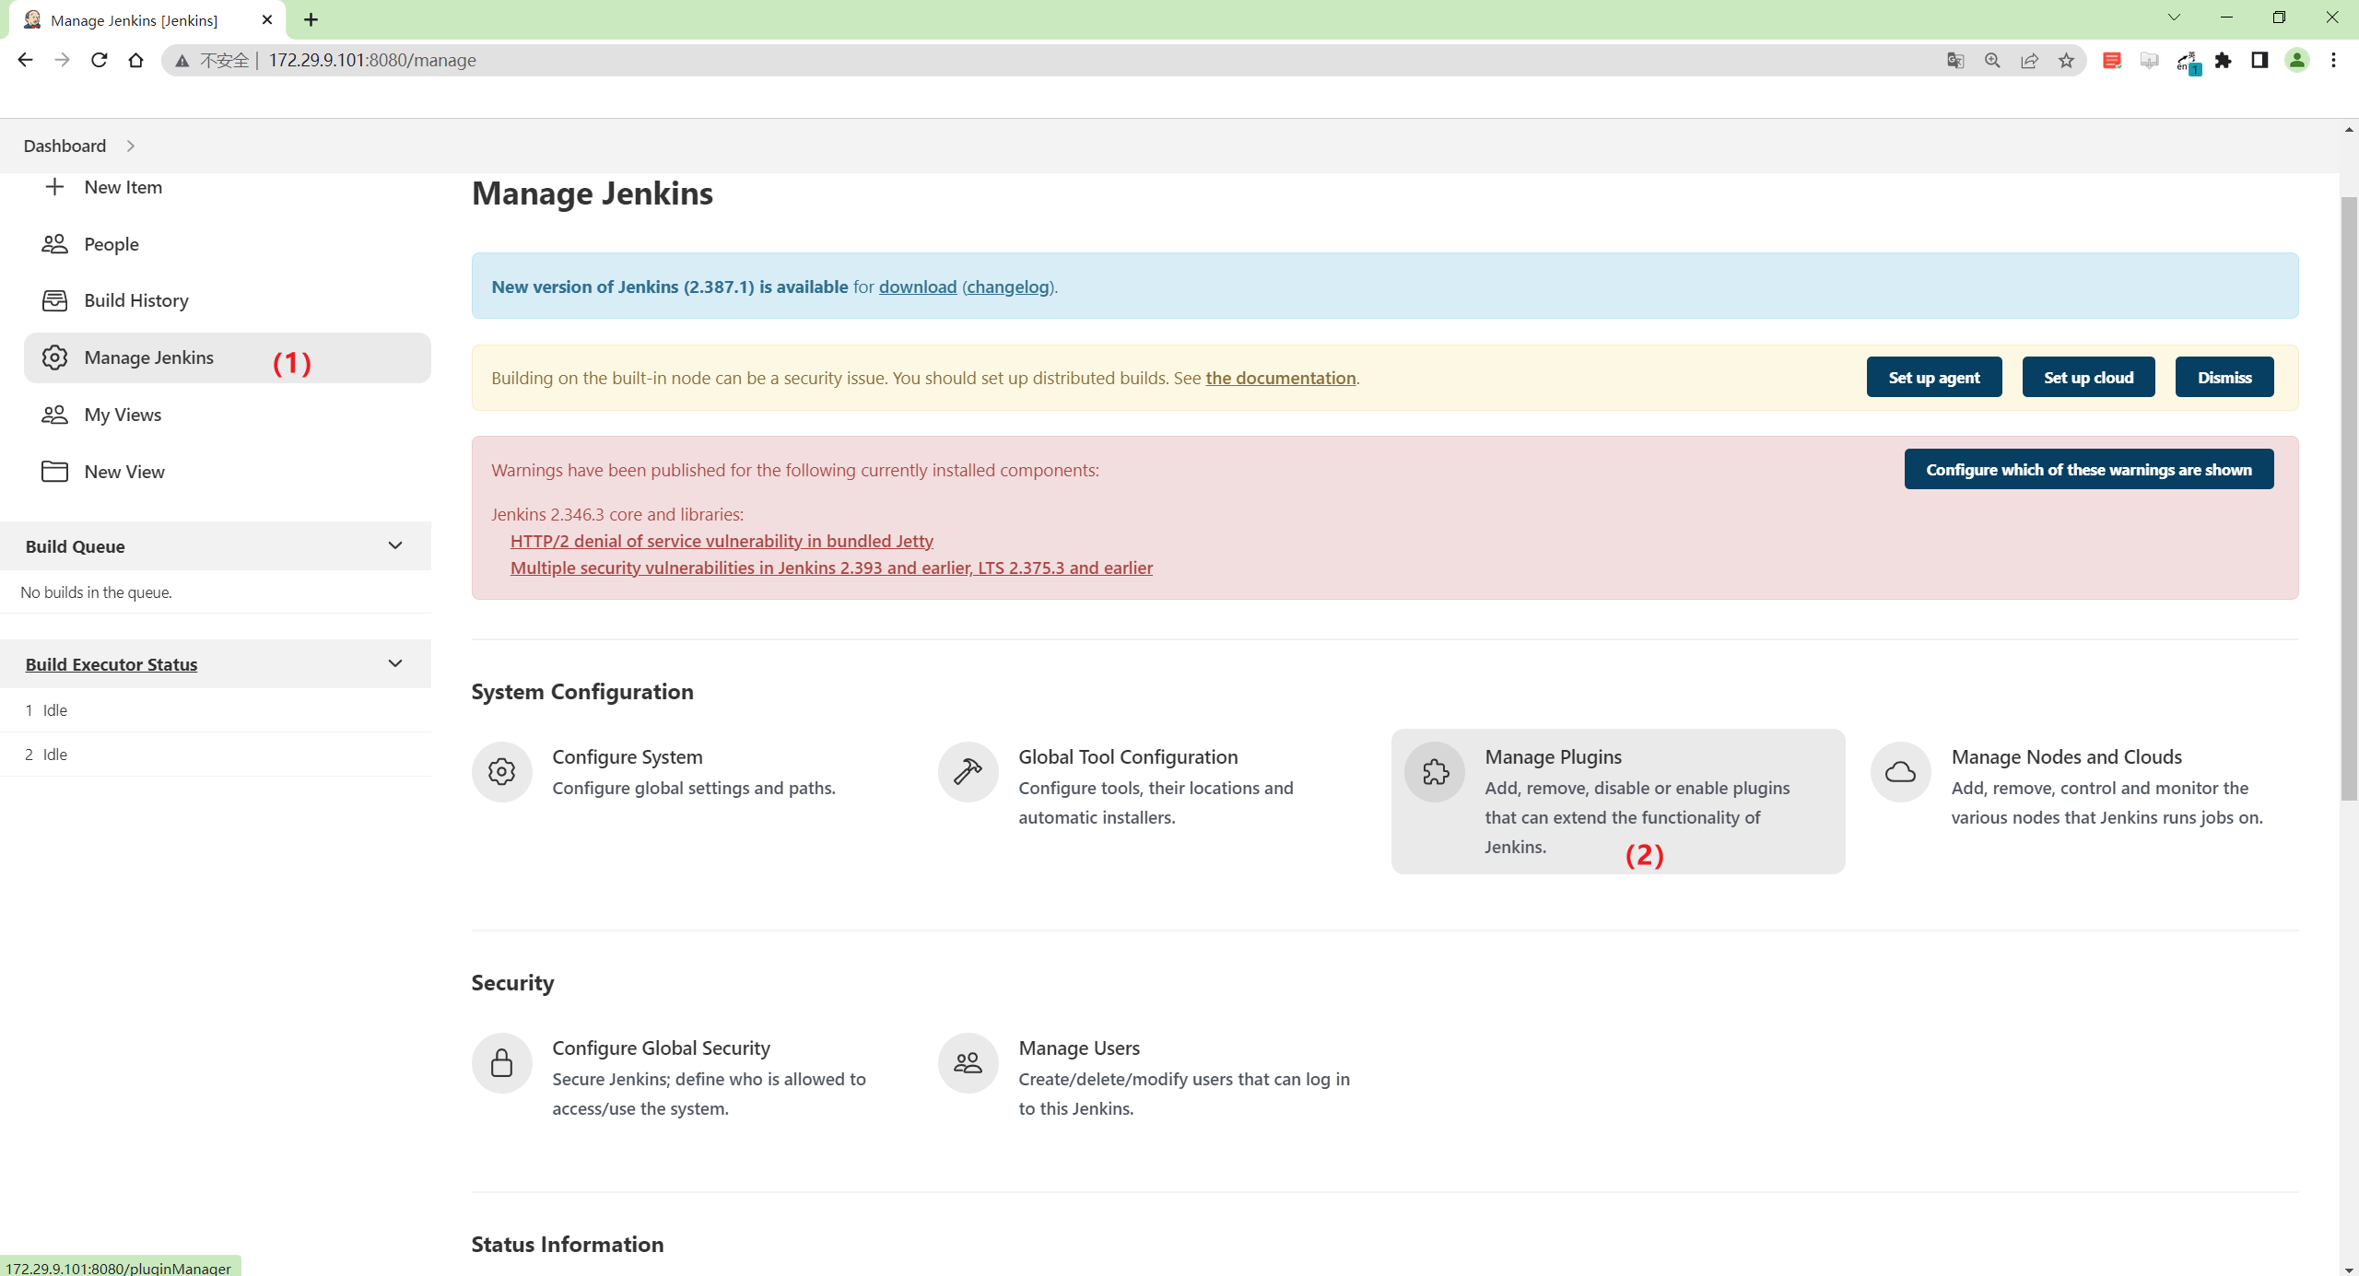Close the Manage Jenkins browser tab
The width and height of the screenshot is (2359, 1276).
[267, 19]
